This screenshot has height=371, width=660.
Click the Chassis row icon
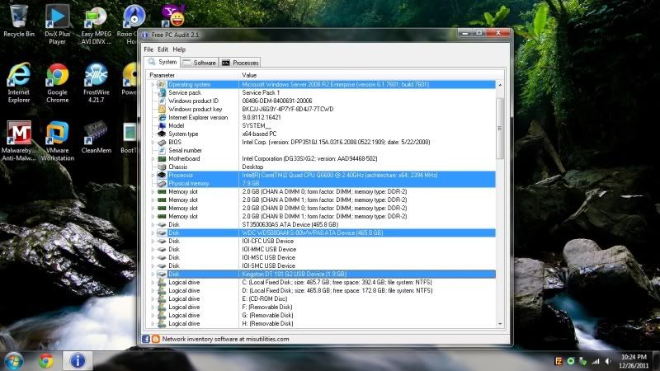162,167
